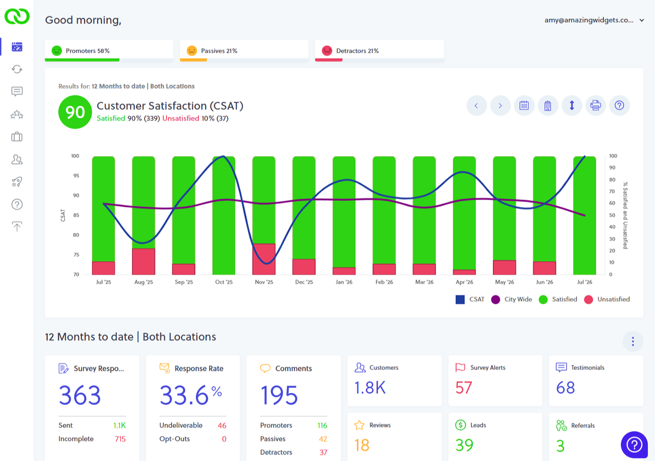655x461 pixels.
Task: Open the Reviews 18 card
Action: pos(394,437)
